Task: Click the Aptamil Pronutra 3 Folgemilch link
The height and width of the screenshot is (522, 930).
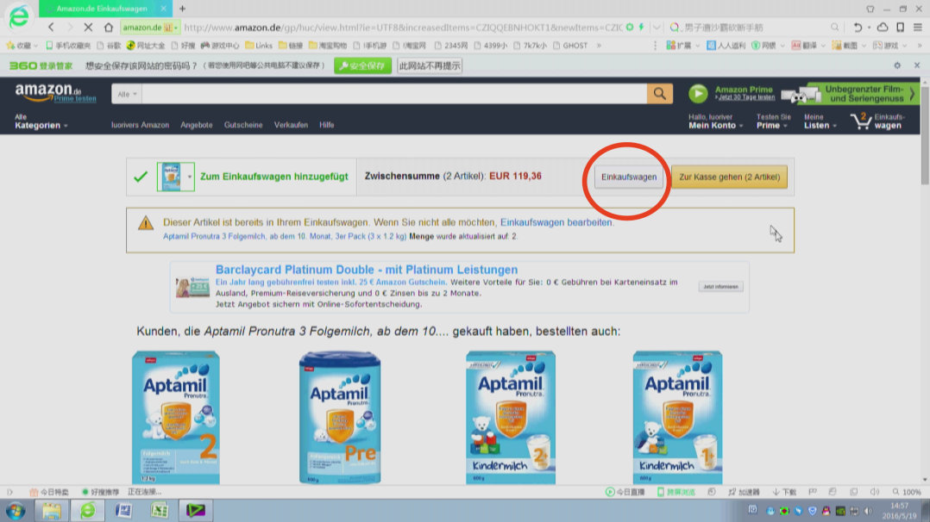Action: (x=285, y=236)
